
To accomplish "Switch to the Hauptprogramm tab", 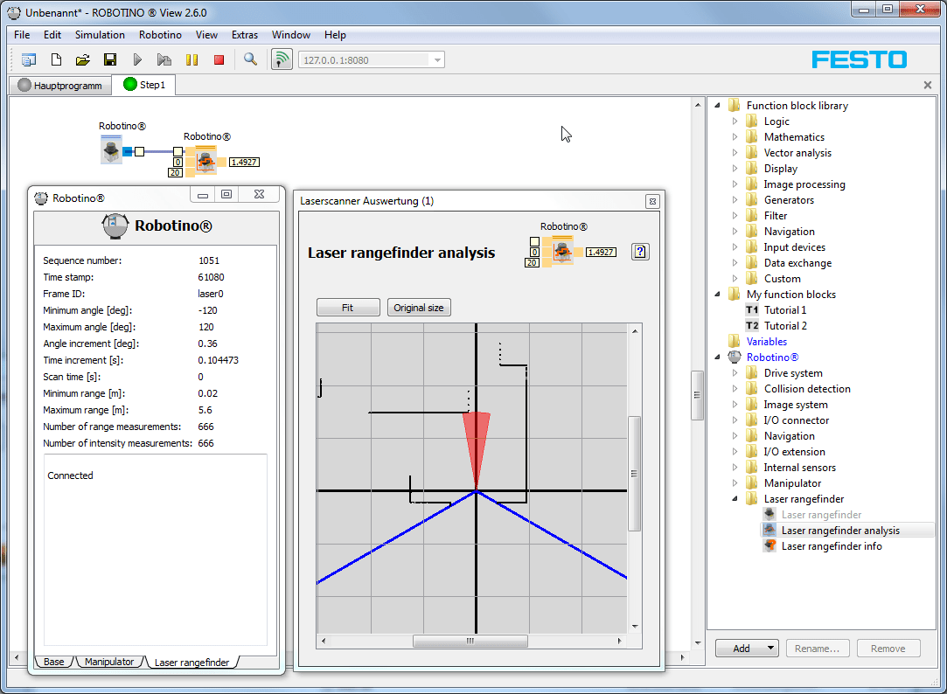I will click(59, 85).
